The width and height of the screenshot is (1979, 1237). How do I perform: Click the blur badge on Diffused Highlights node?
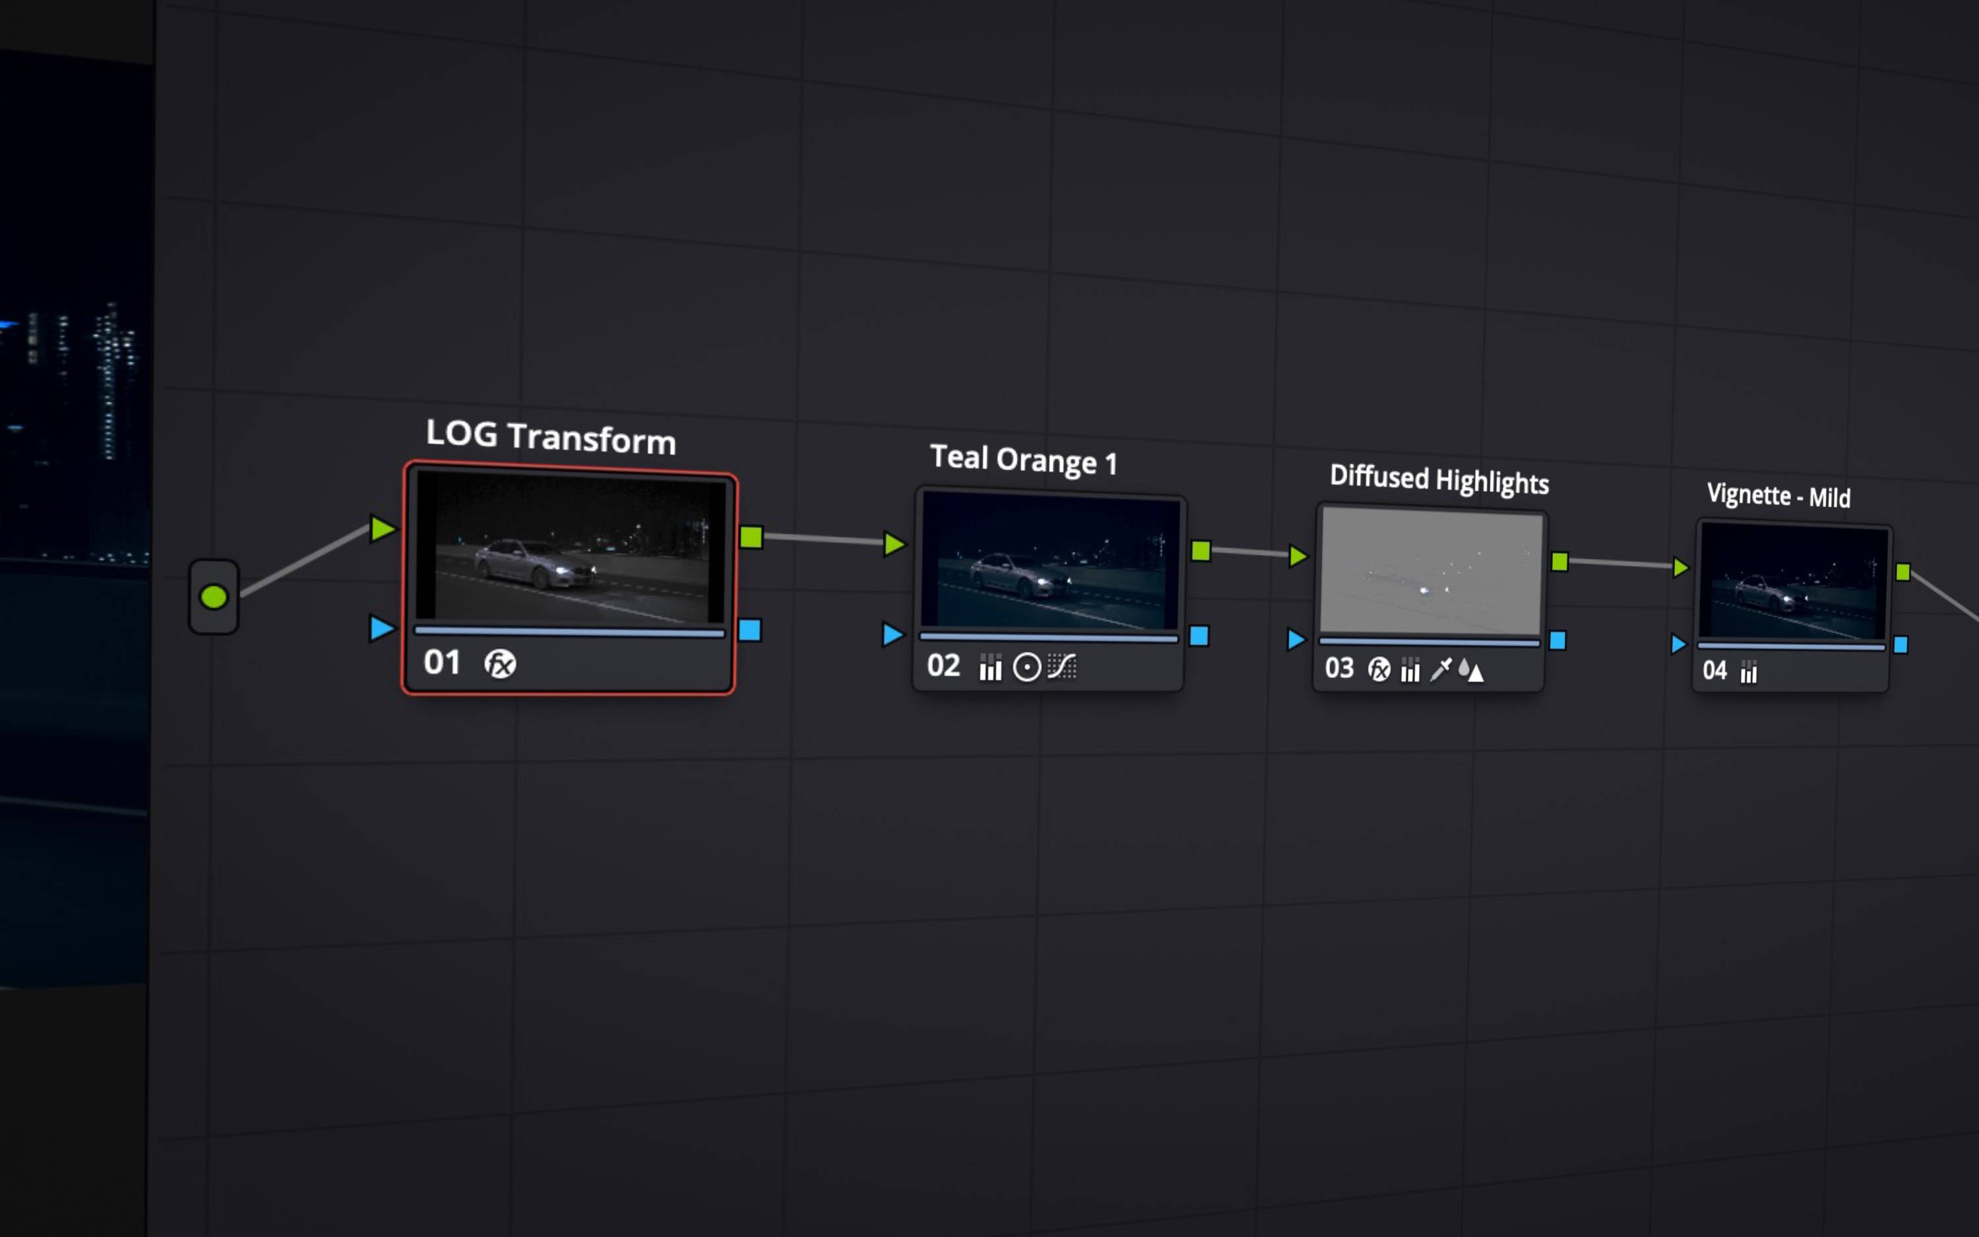pyautogui.click(x=1473, y=671)
